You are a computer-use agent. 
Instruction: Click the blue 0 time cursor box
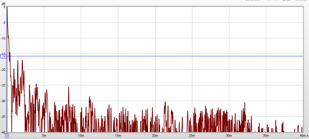click(x=7, y=136)
